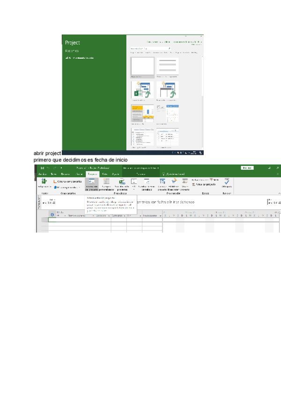The height and width of the screenshot is (398, 281).
Task: Switch to the Vista ribbon tab
Action: (x=104, y=174)
